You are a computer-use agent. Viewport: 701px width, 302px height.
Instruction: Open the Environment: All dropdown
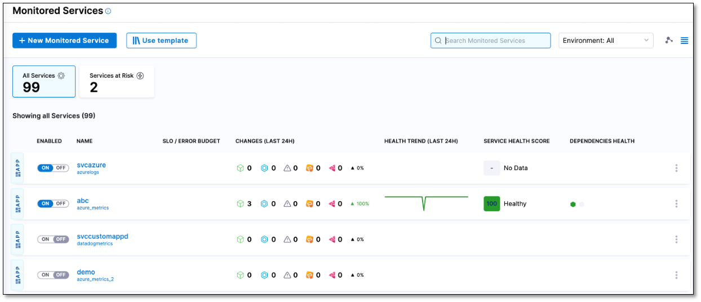click(606, 41)
